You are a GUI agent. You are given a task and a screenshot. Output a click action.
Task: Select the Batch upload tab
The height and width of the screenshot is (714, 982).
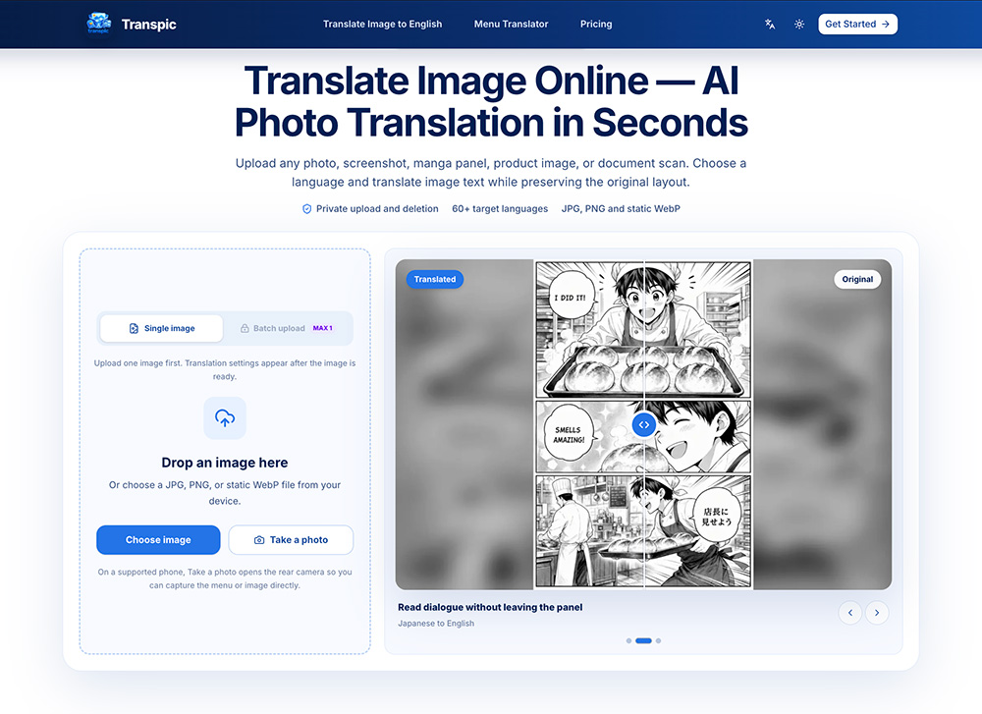coord(288,328)
